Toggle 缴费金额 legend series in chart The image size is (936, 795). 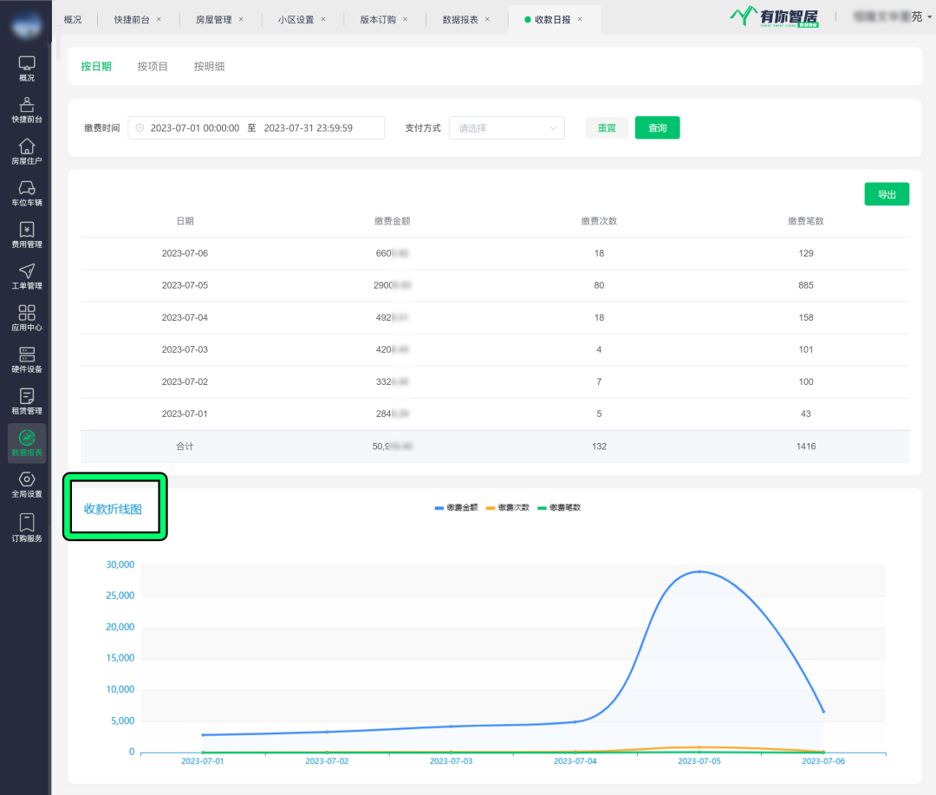tap(457, 507)
